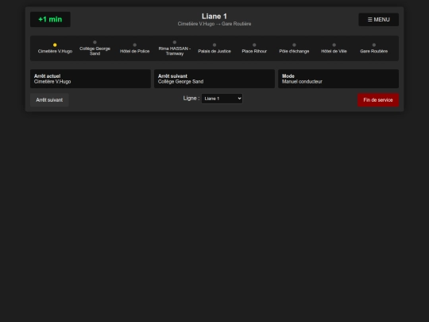This screenshot has height=322, width=429.
Task: Open the MENU button
Action: [x=378, y=19]
